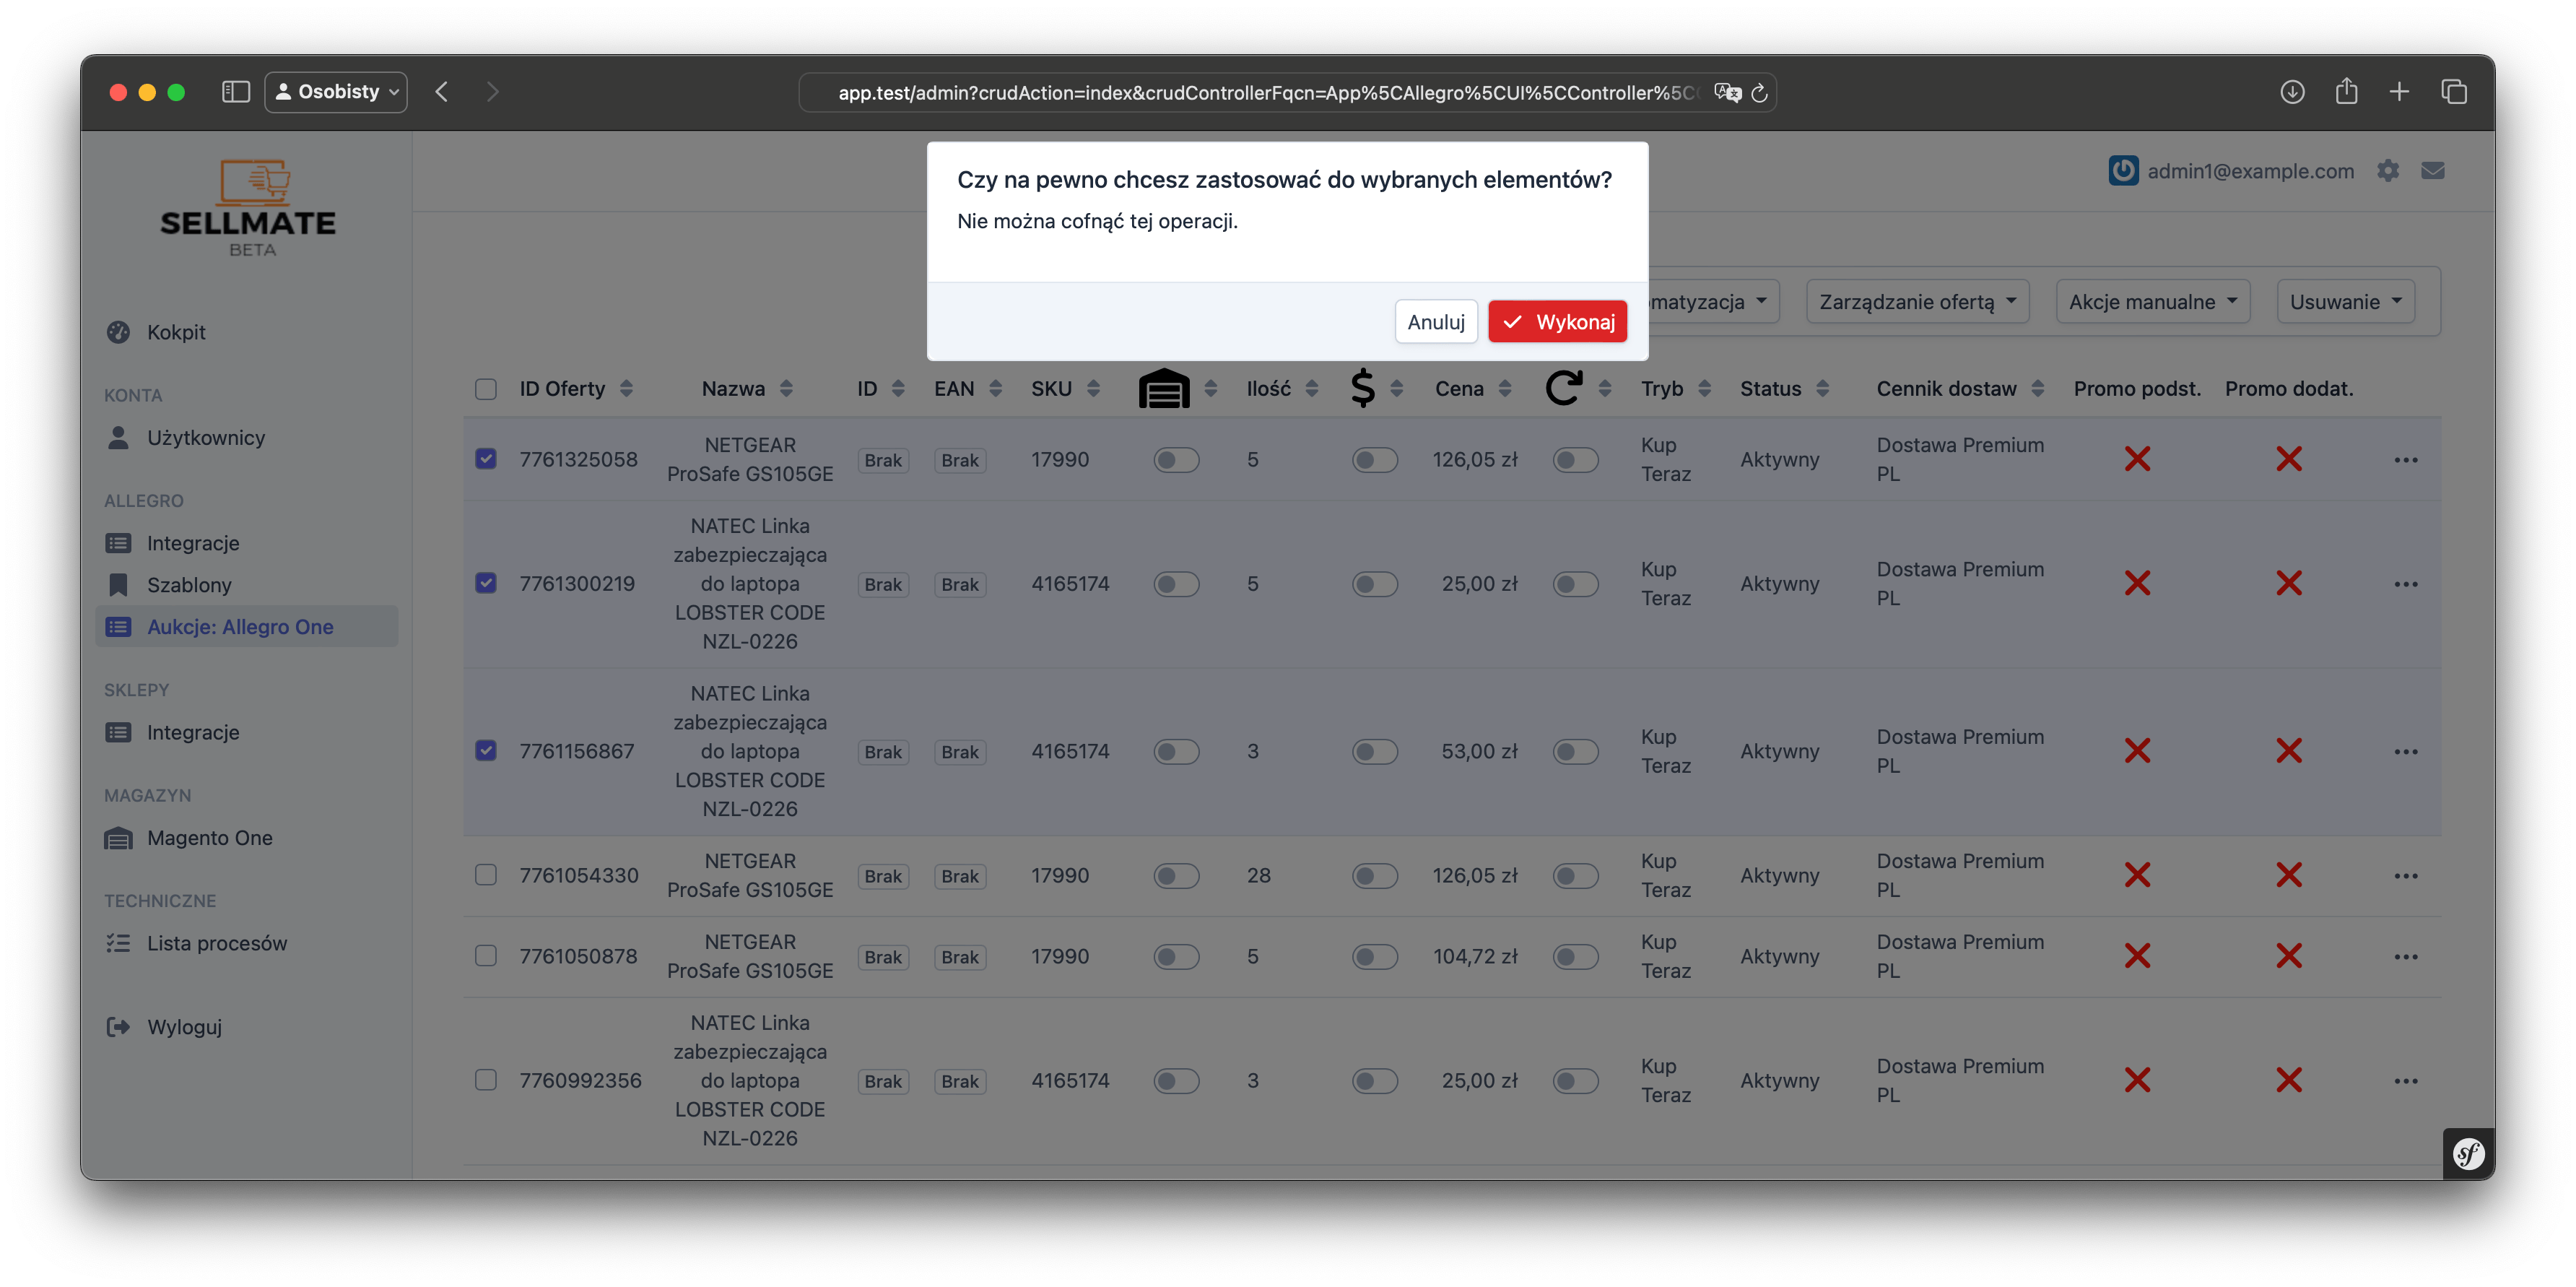Open the Osobisty profile dropdown
The width and height of the screenshot is (2576, 1287).
click(336, 92)
